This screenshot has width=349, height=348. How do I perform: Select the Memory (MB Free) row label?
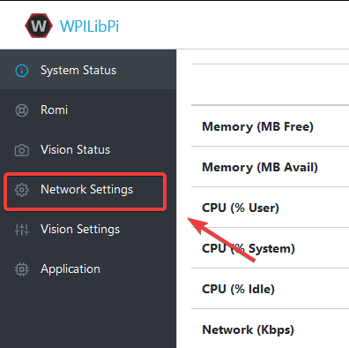pyautogui.click(x=257, y=126)
